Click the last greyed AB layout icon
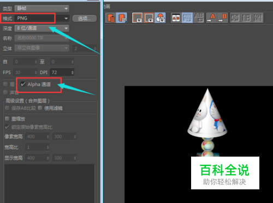The height and width of the screenshot is (203, 273). coord(258,18)
